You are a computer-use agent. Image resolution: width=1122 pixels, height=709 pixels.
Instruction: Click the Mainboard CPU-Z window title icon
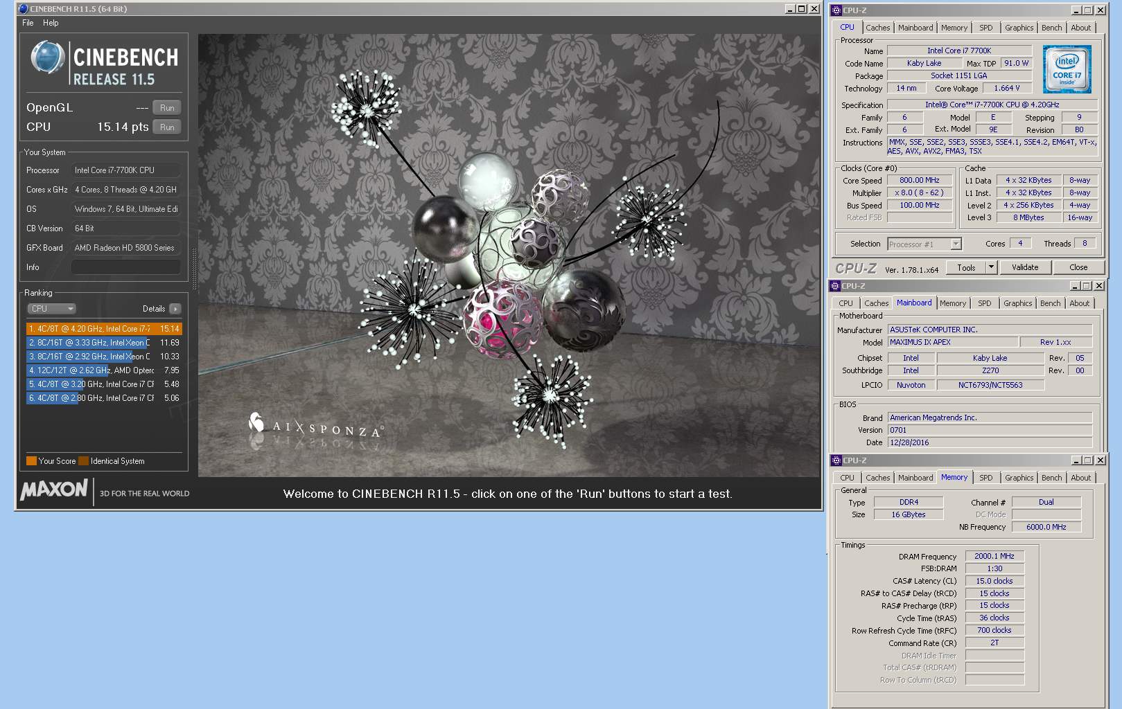[835, 286]
